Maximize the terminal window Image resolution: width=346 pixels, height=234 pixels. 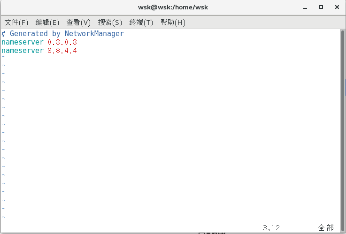coord(321,8)
